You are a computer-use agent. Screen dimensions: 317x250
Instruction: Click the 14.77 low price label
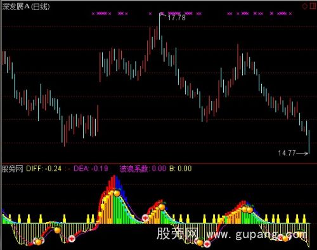tap(287, 153)
